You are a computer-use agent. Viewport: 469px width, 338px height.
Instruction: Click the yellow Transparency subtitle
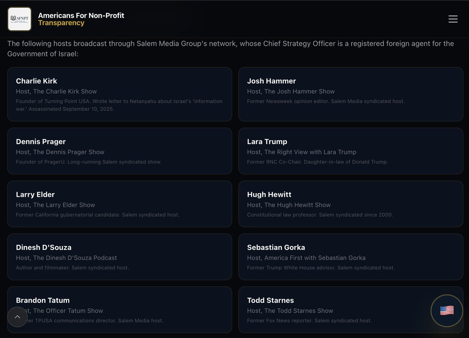pos(61,23)
